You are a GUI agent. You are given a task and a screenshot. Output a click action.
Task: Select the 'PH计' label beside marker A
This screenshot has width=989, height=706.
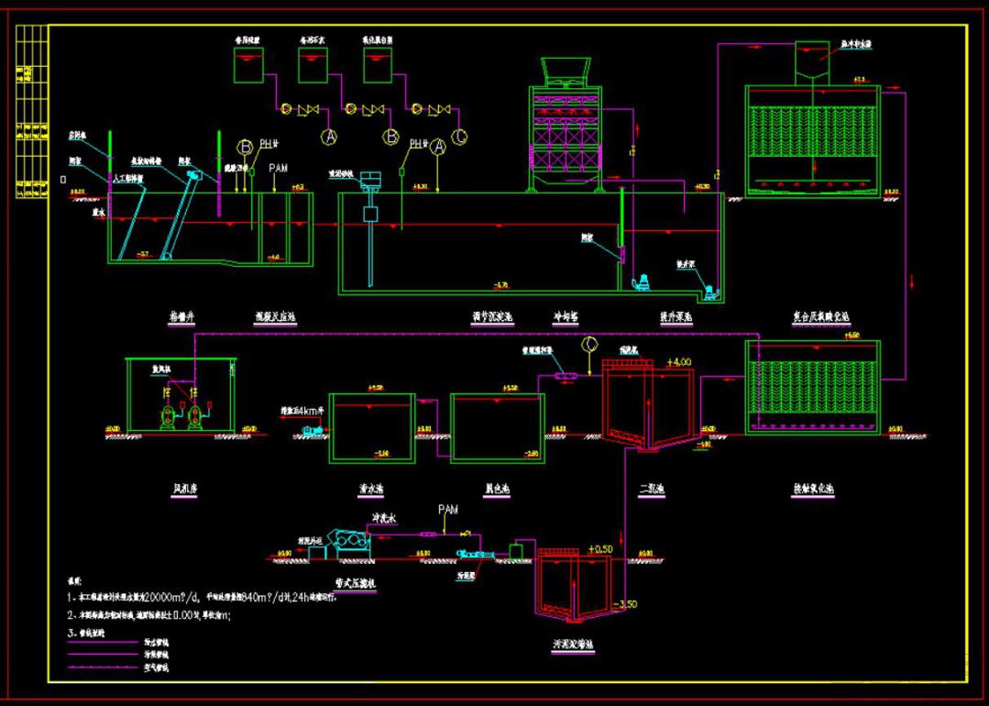point(419,145)
